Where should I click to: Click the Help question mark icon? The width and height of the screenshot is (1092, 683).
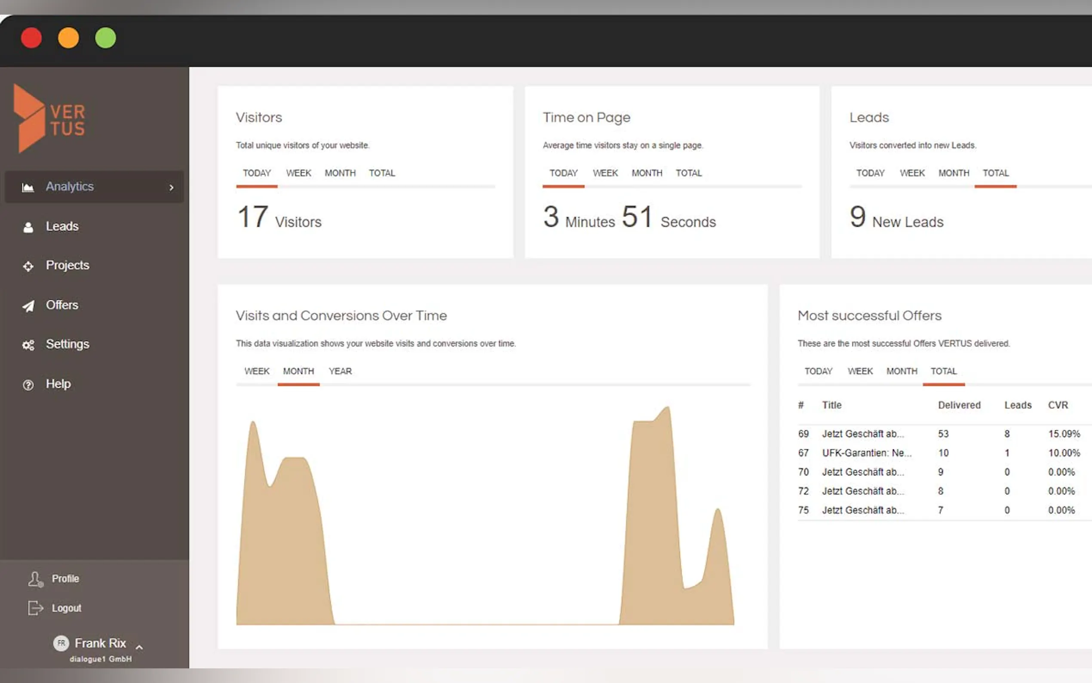click(28, 385)
